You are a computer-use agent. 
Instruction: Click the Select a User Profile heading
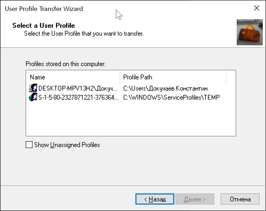coord(44,25)
